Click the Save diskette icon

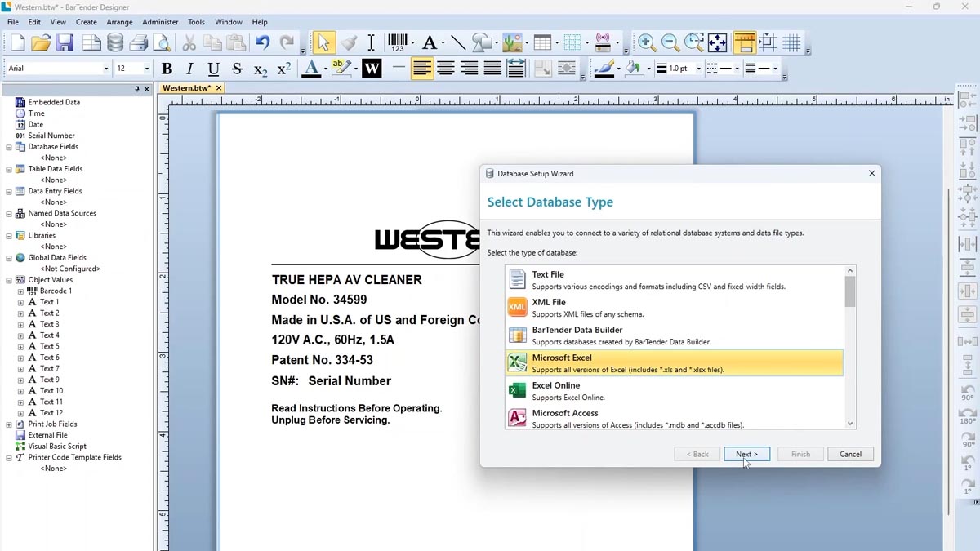pyautogui.click(x=65, y=43)
